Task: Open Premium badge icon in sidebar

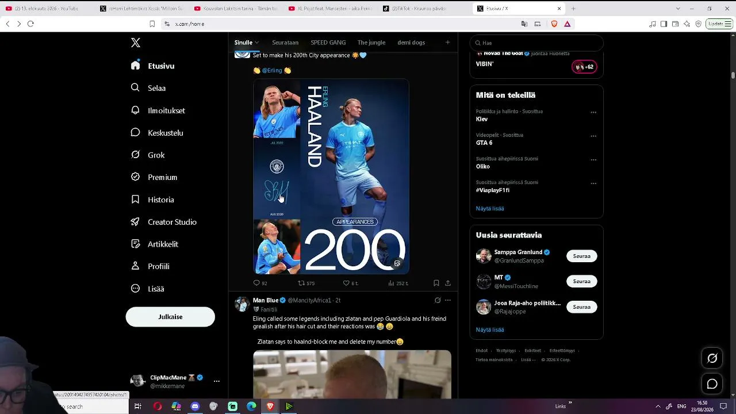Action: [x=135, y=177]
